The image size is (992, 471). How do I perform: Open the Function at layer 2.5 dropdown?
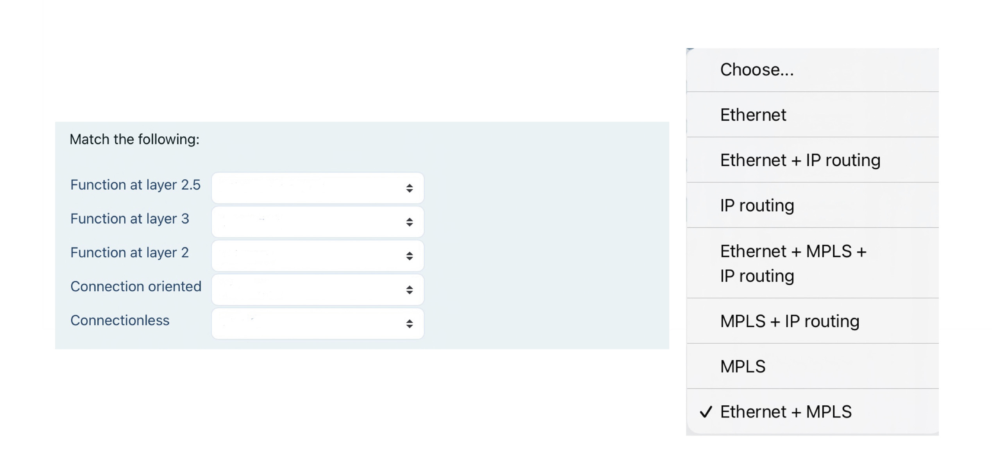(x=317, y=188)
